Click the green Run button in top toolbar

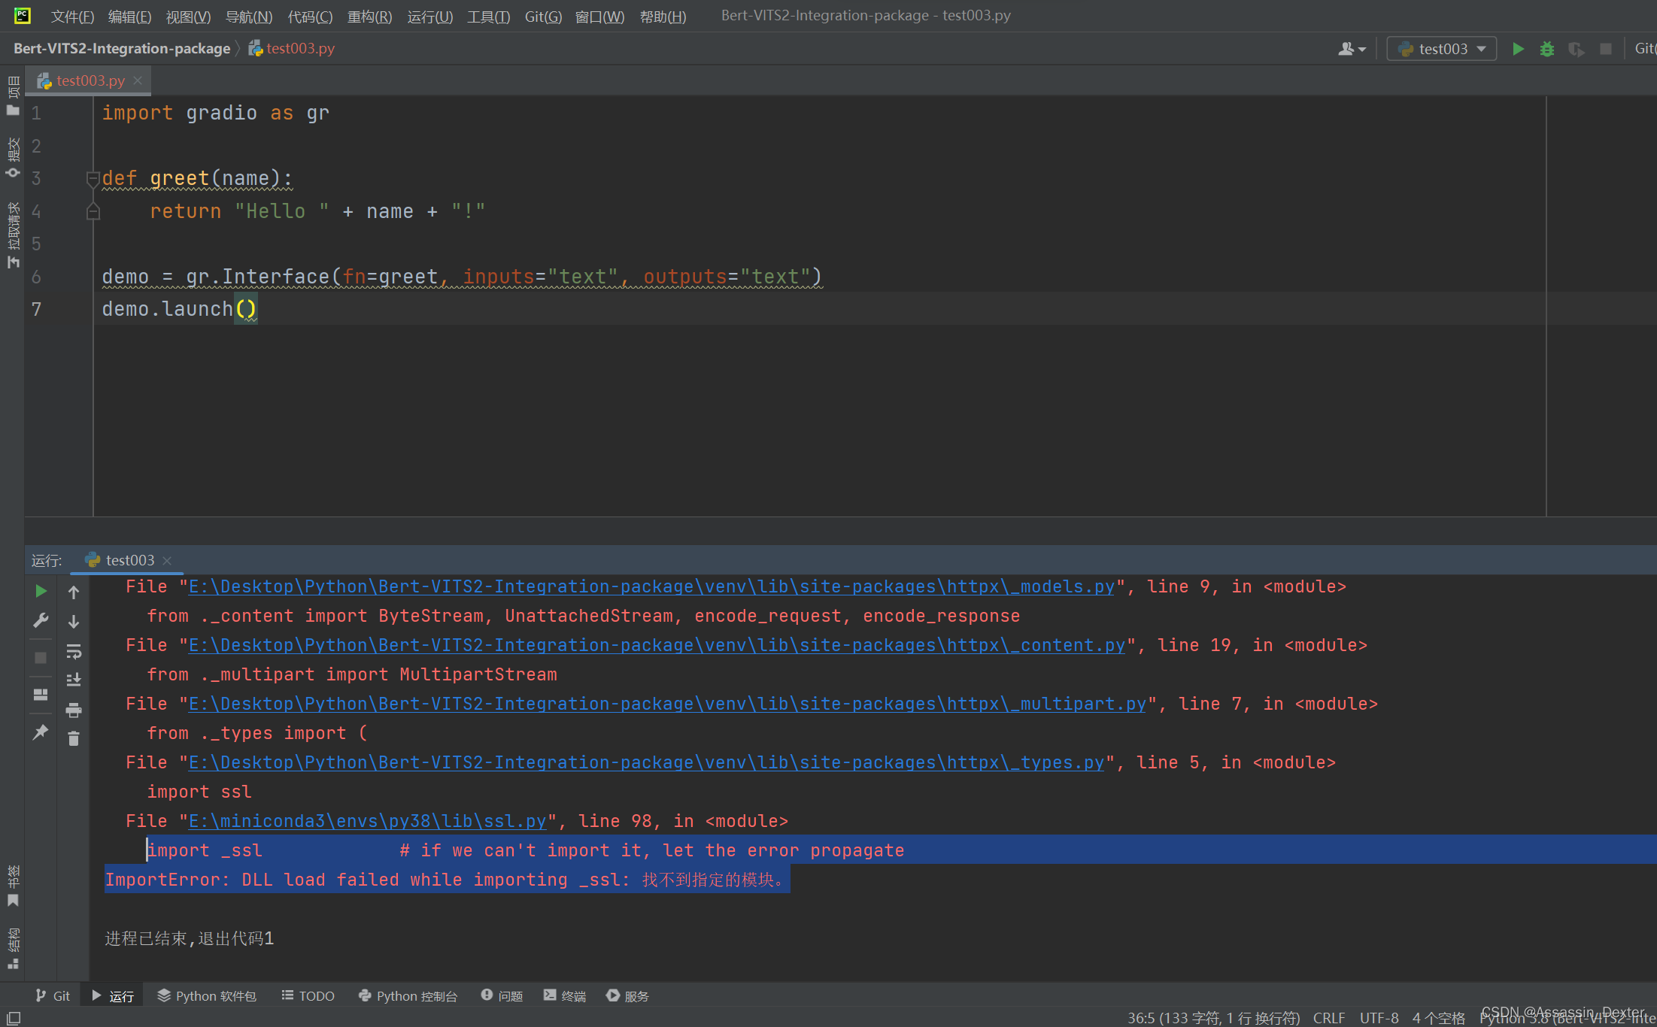[x=1518, y=49]
